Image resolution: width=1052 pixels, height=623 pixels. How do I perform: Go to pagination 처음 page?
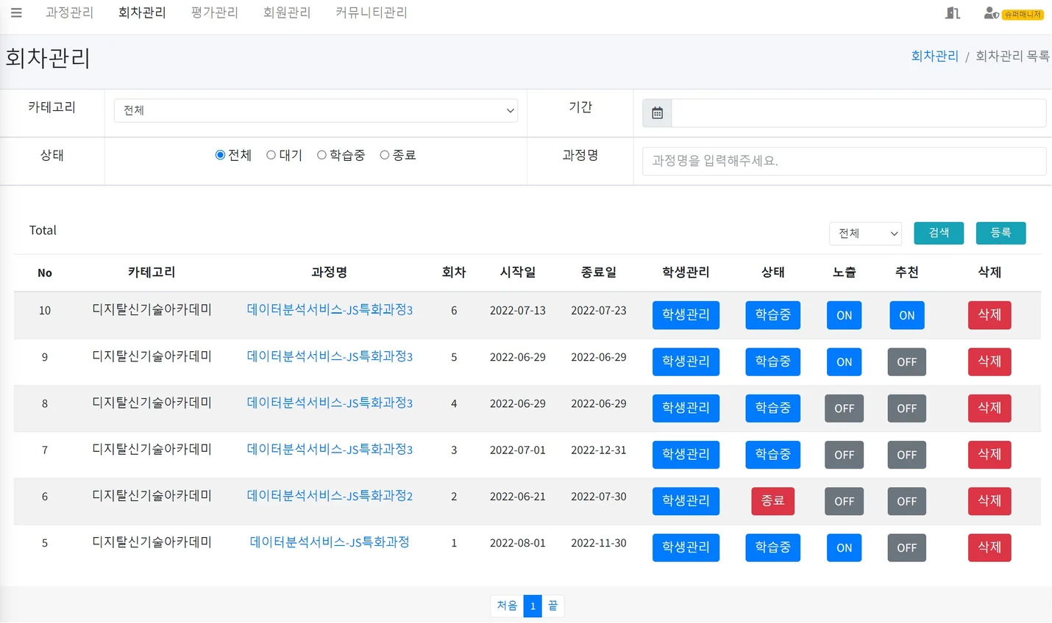pyautogui.click(x=507, y=605)
